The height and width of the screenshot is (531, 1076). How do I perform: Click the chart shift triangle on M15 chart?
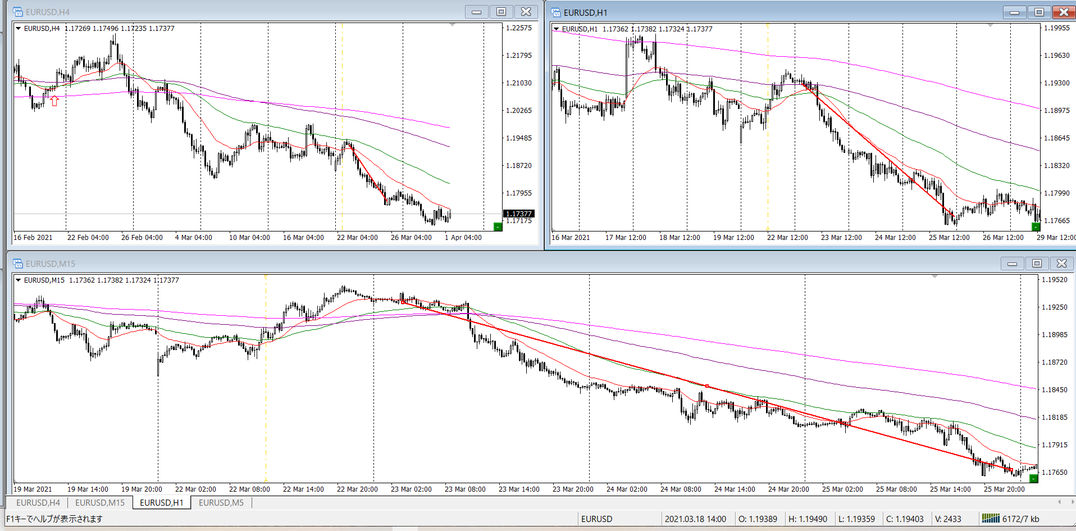(934, 276)
